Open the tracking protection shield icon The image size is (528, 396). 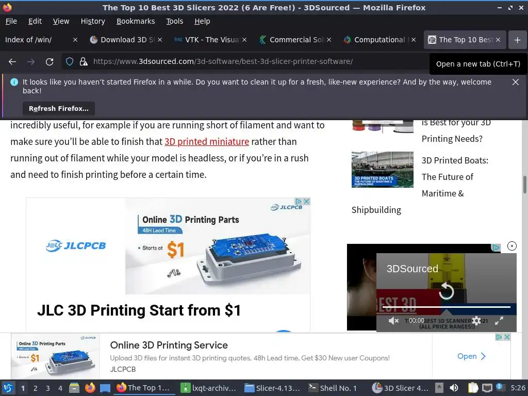70,62
